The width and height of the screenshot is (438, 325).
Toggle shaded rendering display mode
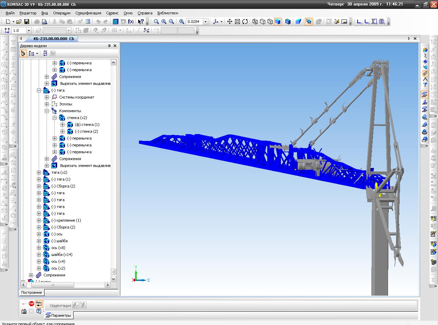[x=278, y=22]
